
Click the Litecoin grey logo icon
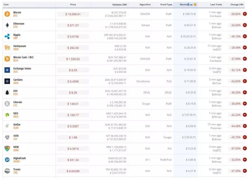(x=7, y=104)
